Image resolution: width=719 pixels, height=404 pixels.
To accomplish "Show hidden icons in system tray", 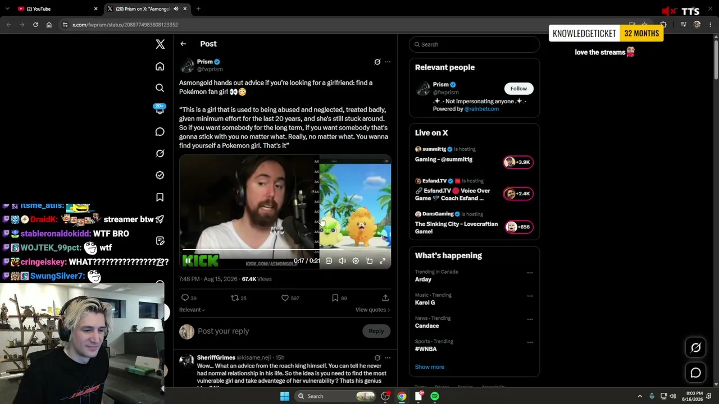I will [639, 396].
